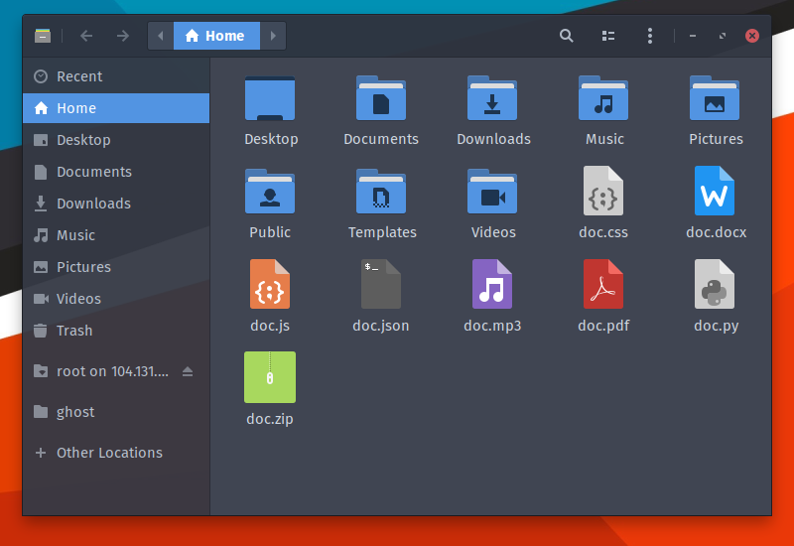Viewport: 794px width, 546px height.
Task: Minimize the file manager window
Action: 692,36
